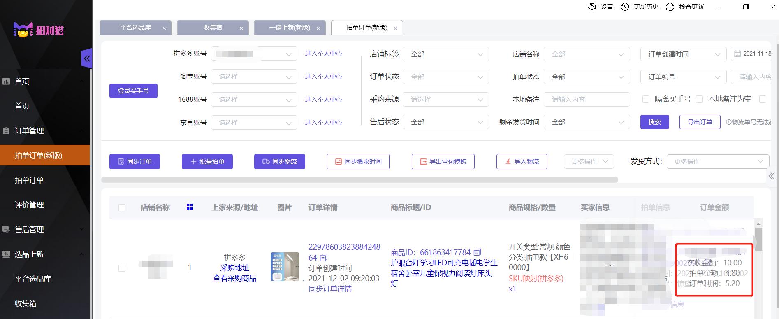Open the 拍单状态 dropdown
This screenshot has height=319, width=779.
(x=587, y=77)
